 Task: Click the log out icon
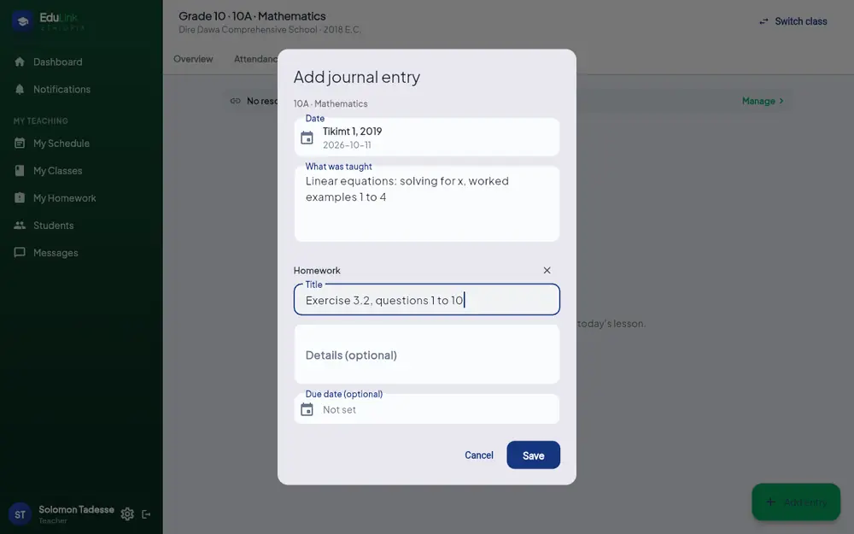tap(146, 513)
